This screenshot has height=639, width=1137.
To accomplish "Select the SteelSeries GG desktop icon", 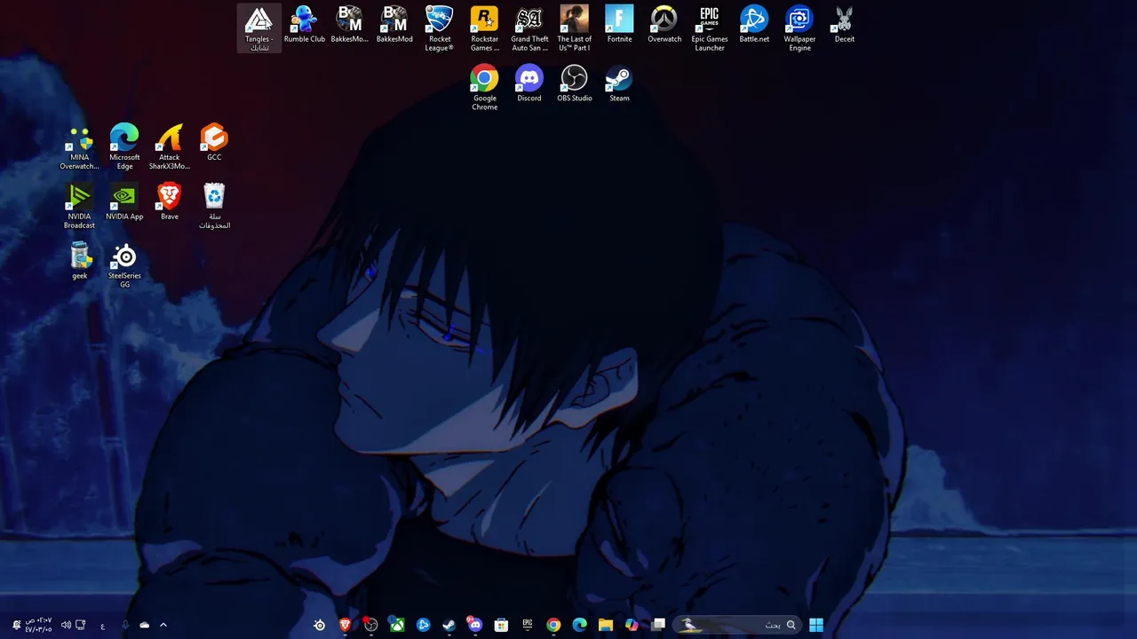I will coord(124,265).
